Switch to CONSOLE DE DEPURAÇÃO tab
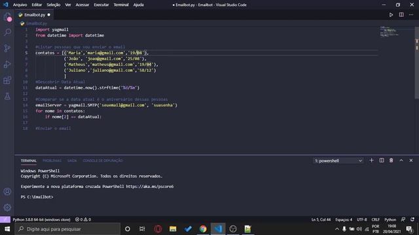The width and height of the screenshot is (419, 235). pos(103,161)
